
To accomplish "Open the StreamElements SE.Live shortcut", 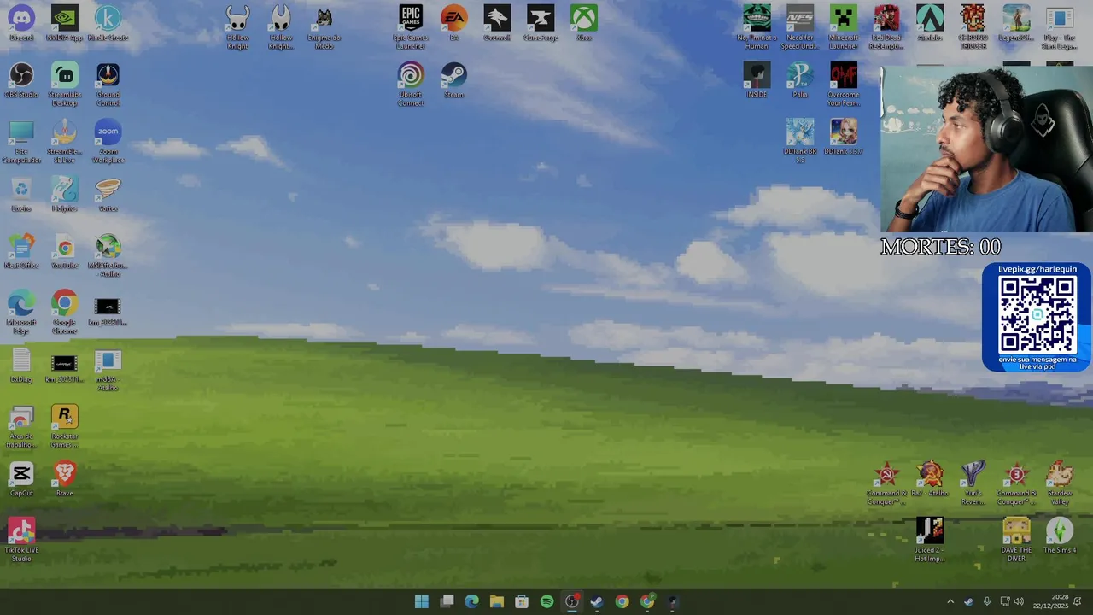I will [x=65, y=142].
